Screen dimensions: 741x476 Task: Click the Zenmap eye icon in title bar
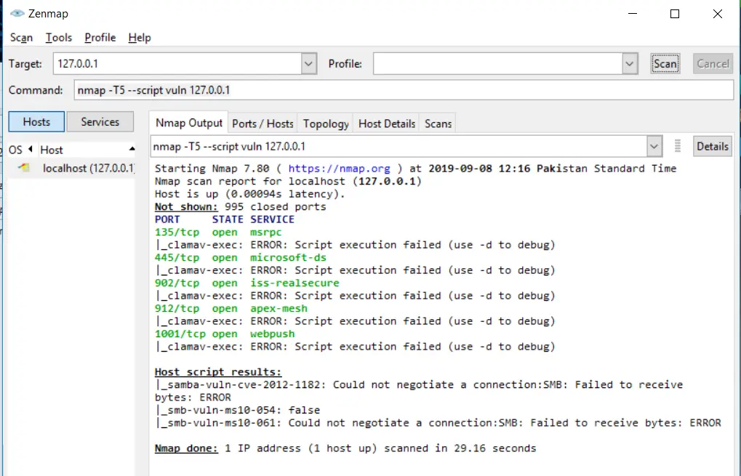point(17,13)
